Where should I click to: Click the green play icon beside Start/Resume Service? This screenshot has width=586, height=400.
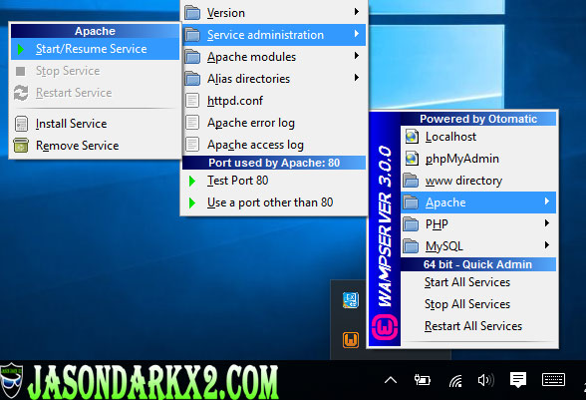(x=21, y=49)
